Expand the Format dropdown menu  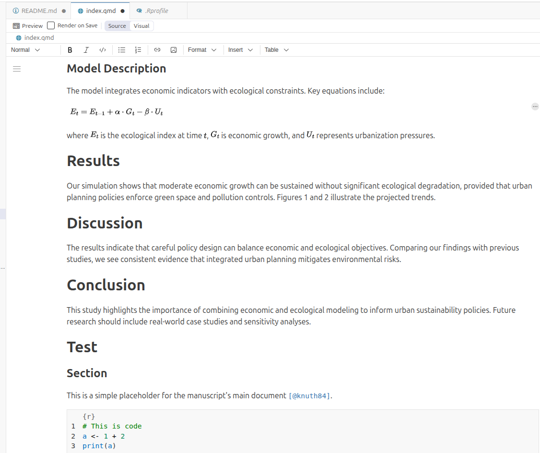202,50
